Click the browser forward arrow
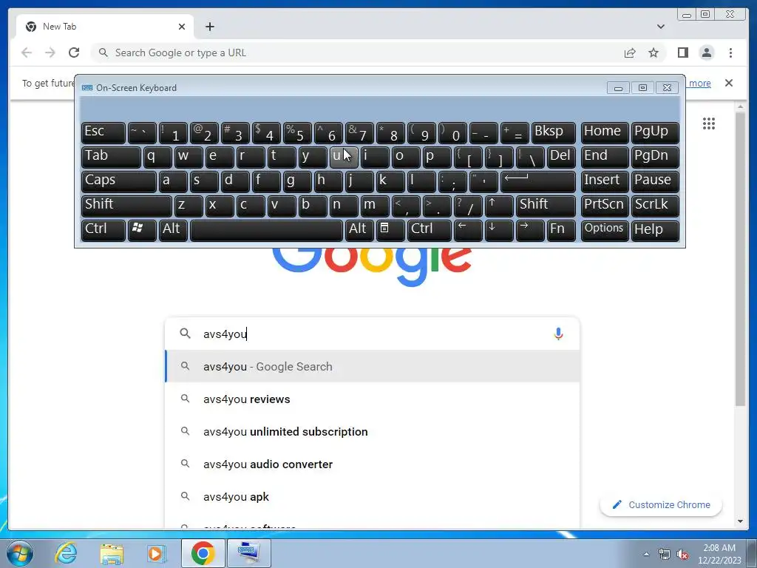This screenshot has height=568, width=757. click(50, 53)
